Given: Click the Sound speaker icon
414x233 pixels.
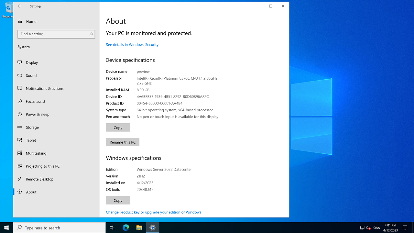Looking at the screenshot, I should pos(20,75).
